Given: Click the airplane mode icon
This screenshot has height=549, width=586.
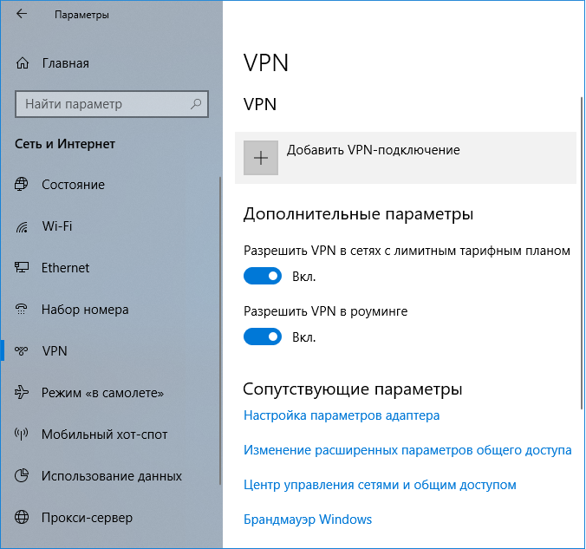Looking at the screenshot, I should pyautogui.click(x=23, y=393).
